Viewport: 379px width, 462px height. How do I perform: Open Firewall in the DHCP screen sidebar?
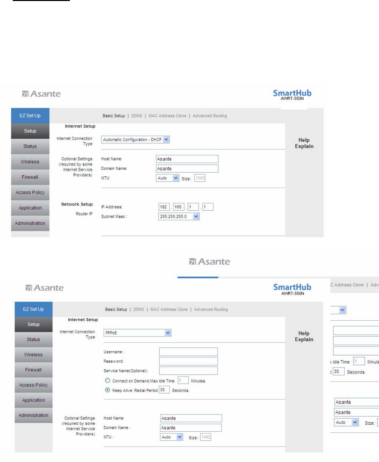click(30, 177)
